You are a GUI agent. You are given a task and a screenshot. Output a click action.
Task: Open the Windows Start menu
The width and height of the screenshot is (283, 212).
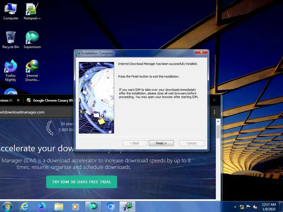click(7, 206)
